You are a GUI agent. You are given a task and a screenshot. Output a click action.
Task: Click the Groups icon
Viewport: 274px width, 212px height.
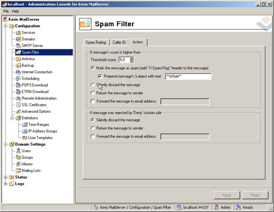[18, 157]
